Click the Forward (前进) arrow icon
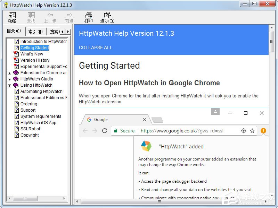 click(69, 15)
